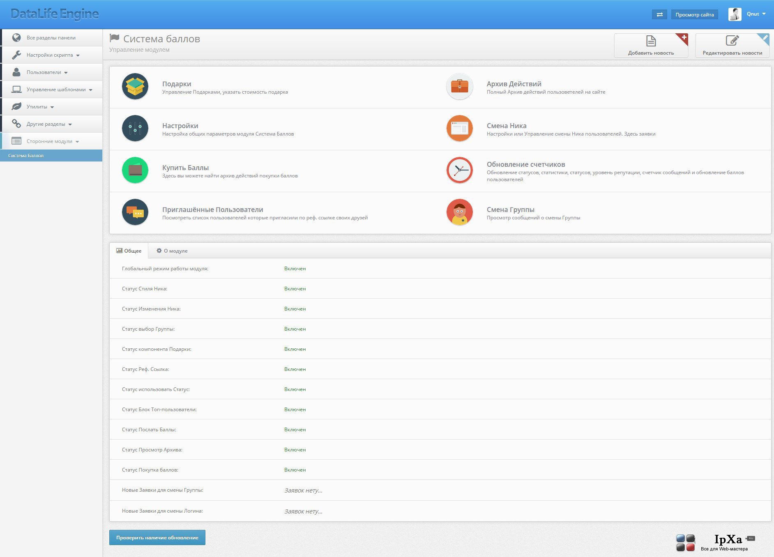Click Заявок нету for смены Группы
This screenshot has height=557, width=774.
coord(303,490)
